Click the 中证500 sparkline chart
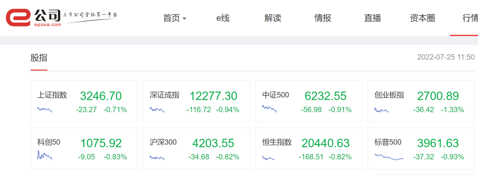Image resolution: width=478 pixels, height=175 pixels. coord(270,109)
